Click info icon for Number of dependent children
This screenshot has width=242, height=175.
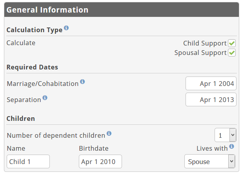coord(109,133)
